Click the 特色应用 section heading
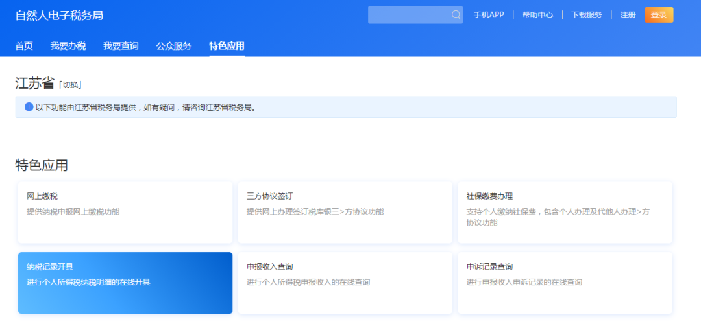This screenshot has height=326, width=701. [42, 165]
